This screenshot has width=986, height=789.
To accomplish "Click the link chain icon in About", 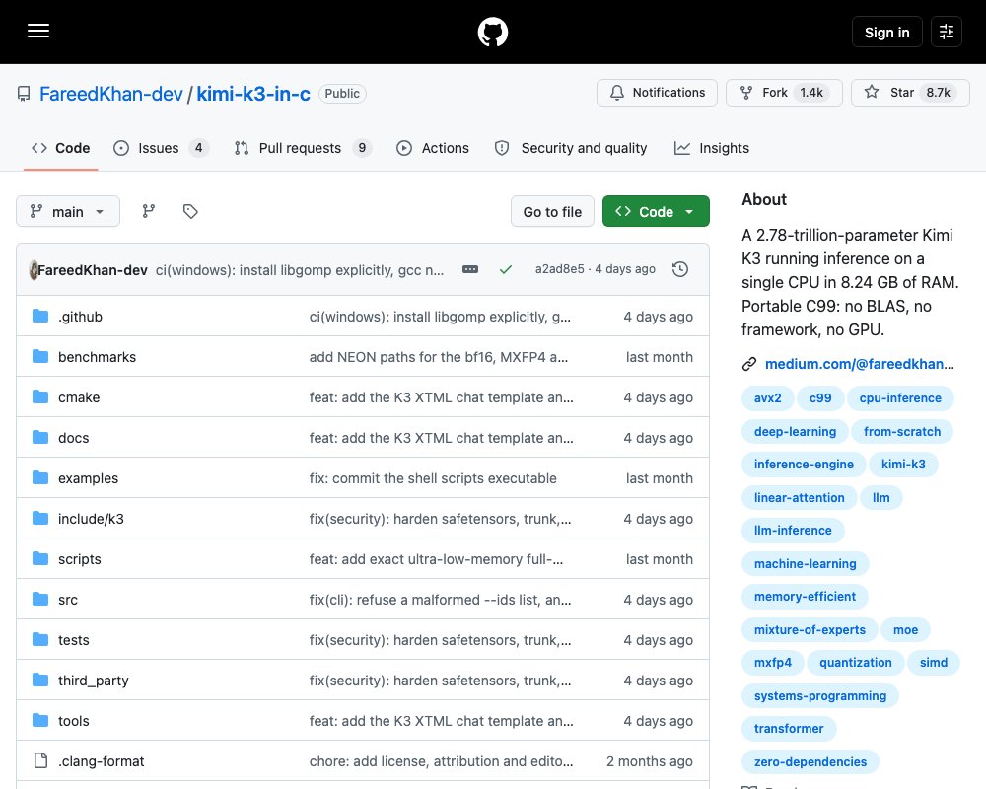I will point(749,364).
